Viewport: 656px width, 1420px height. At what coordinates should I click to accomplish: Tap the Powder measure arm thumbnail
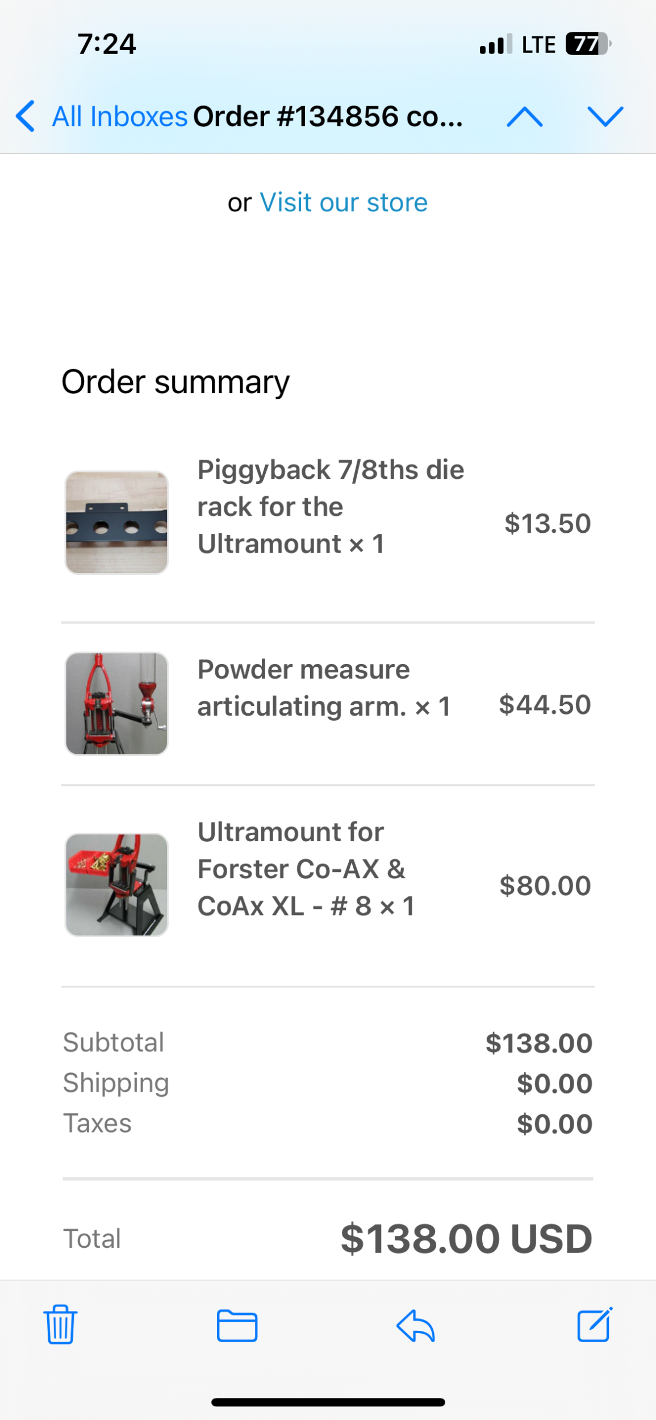click(x=116, y=704)
